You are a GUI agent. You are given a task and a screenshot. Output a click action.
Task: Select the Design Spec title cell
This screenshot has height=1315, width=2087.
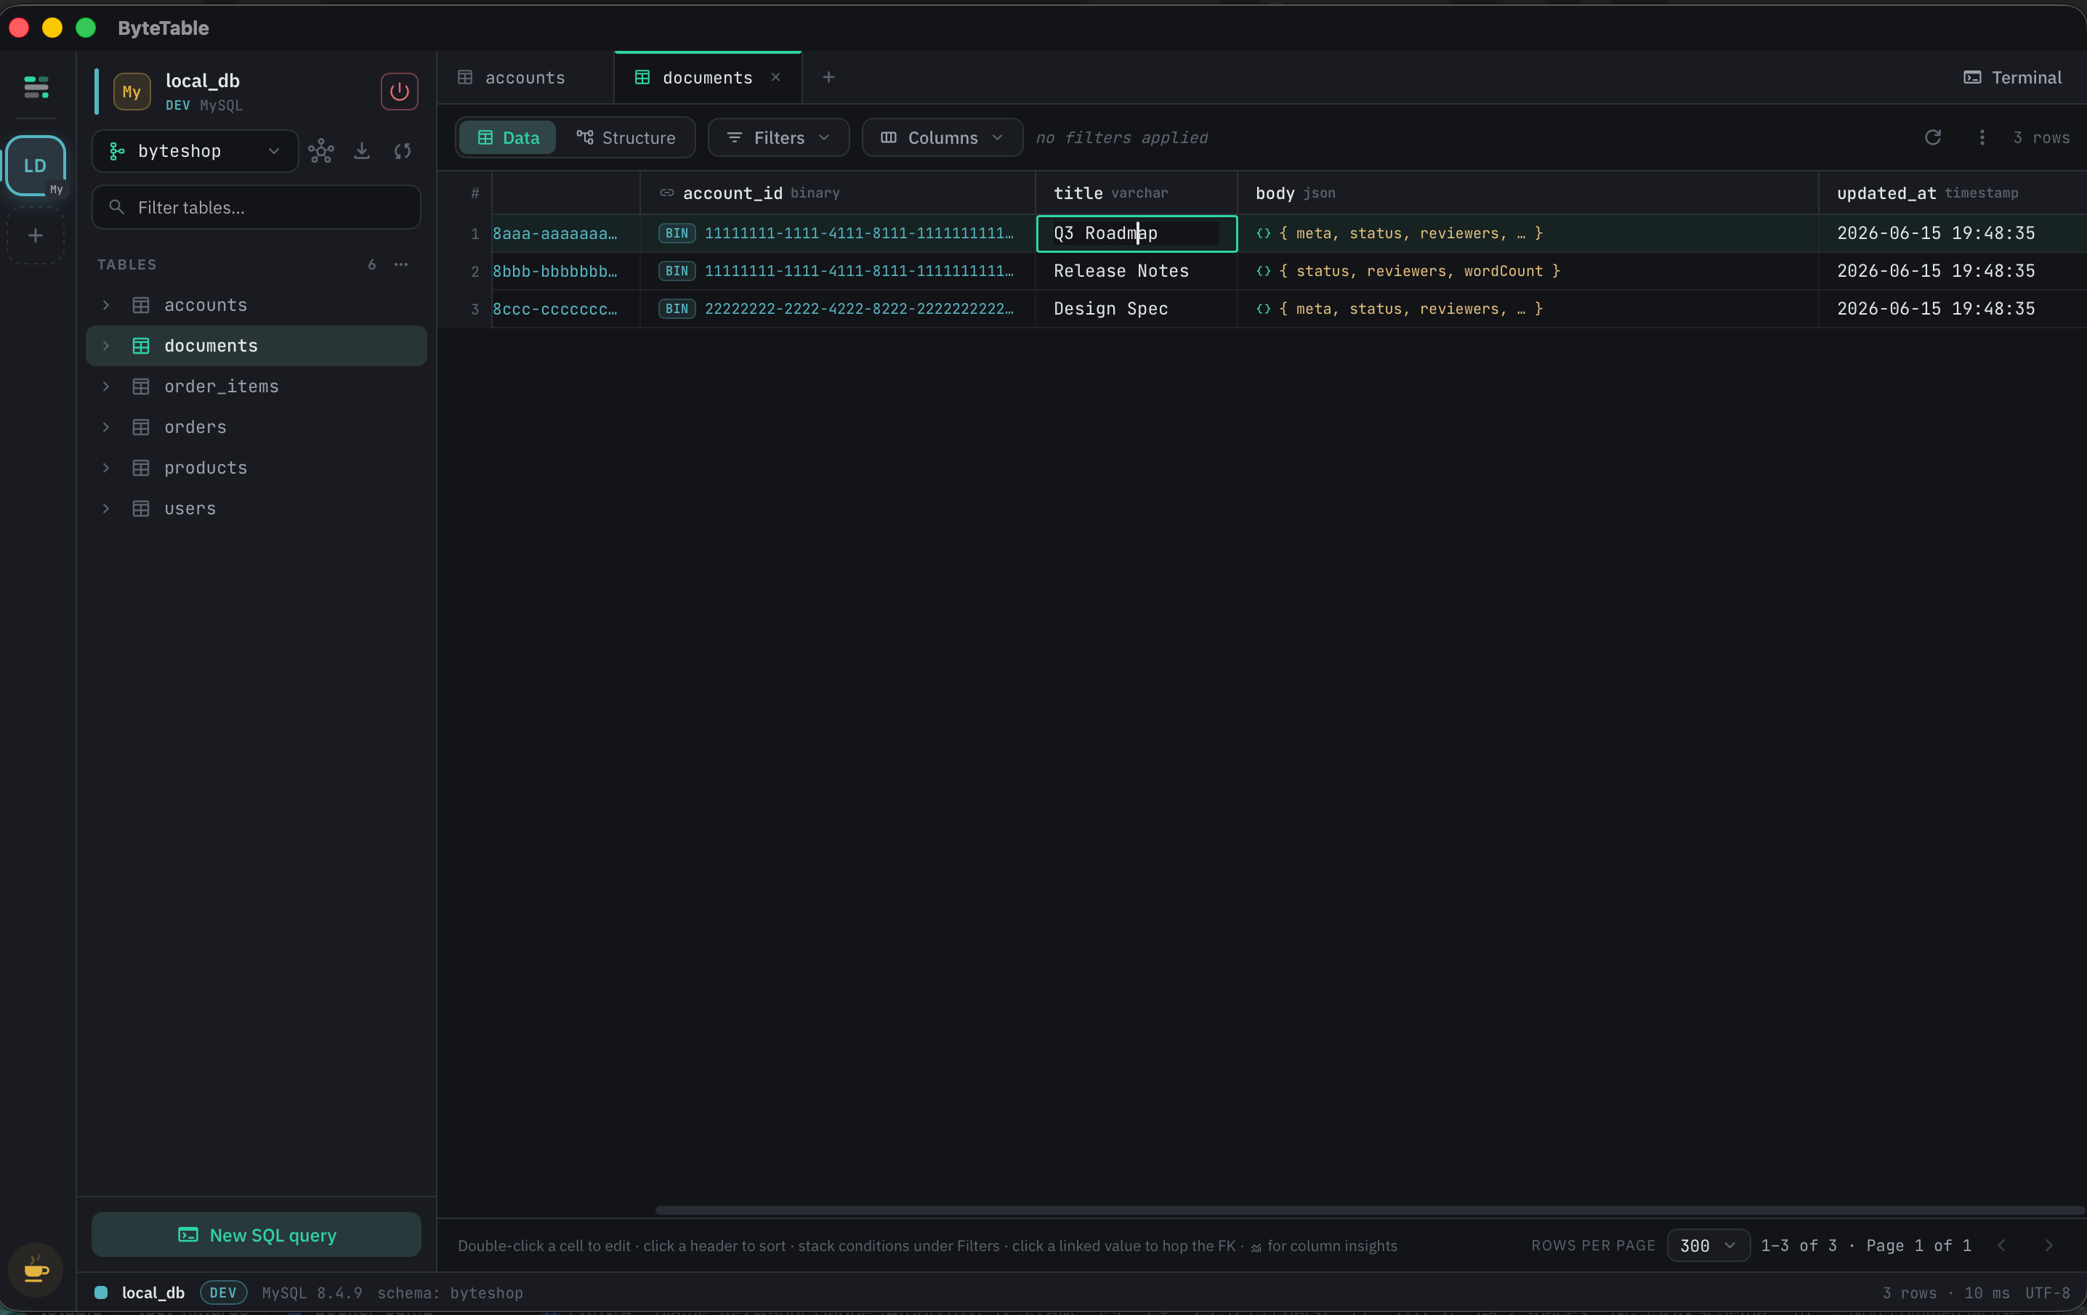[x=1137, y=308]
